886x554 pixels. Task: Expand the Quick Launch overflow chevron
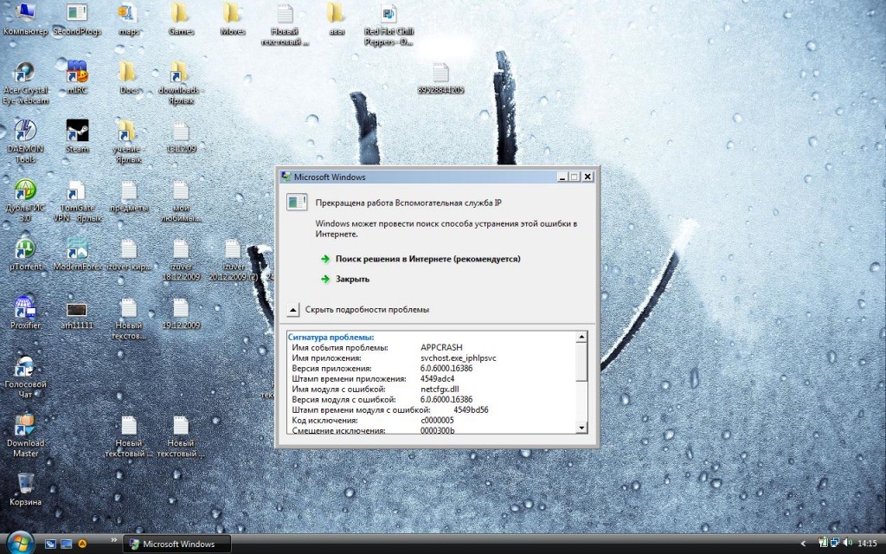[x=113, y=540]
